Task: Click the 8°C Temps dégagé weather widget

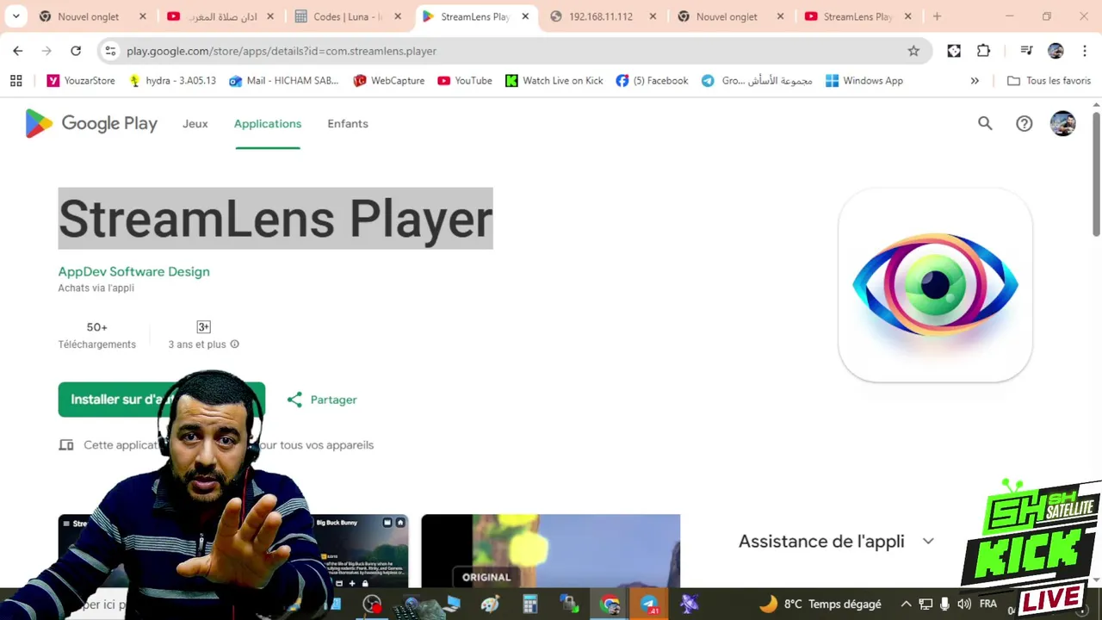Action: tap(820, 604)
